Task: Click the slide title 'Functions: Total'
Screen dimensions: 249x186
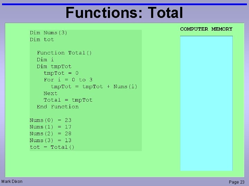Action: click(x=124, y=13)
